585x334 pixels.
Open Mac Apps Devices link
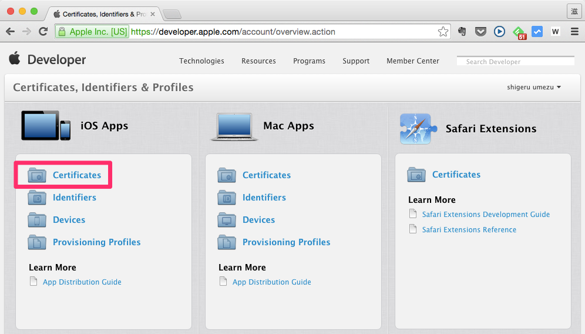(259, 220)
